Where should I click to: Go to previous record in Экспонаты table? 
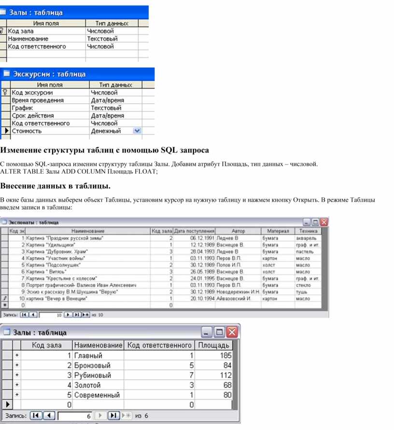(x=33, y=315)
